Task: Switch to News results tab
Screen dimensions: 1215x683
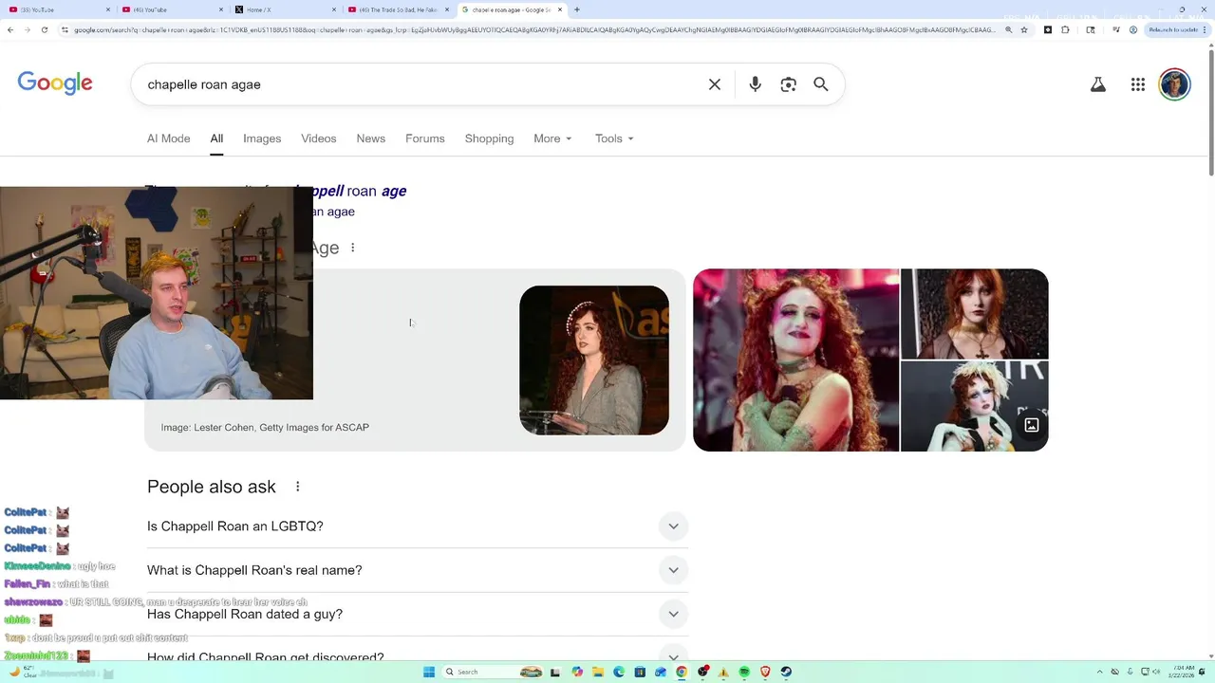Action: pyautogui.click(x=371, y=138)
